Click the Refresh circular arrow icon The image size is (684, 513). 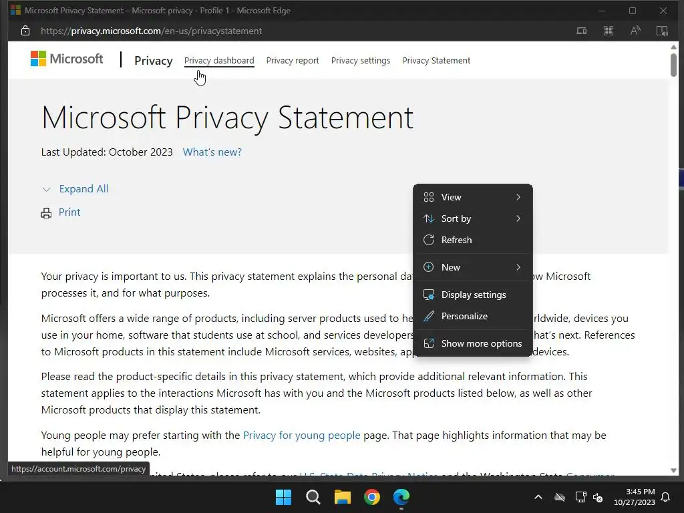(x=429, y=240)
